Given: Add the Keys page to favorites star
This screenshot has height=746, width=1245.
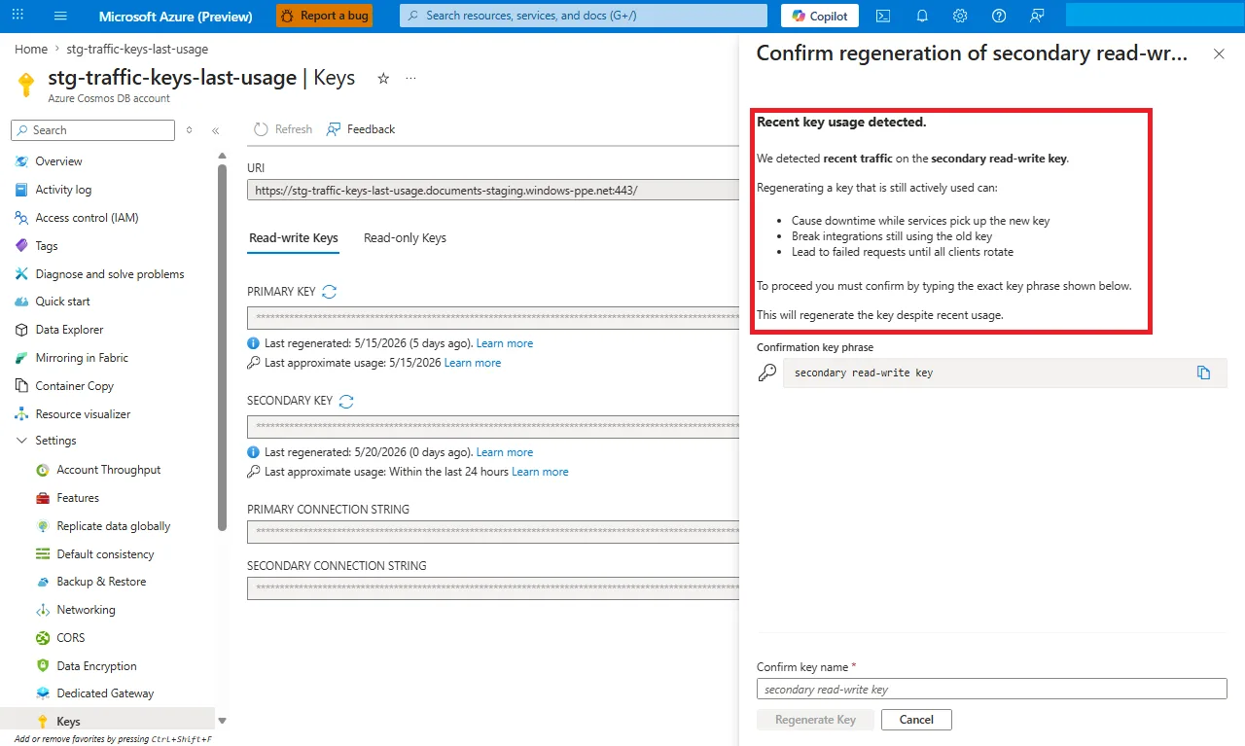Looking at the screenshot, I should click(383, 79).
